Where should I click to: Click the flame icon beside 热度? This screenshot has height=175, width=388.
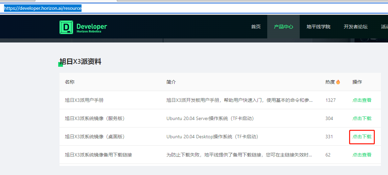coord(338,82)
